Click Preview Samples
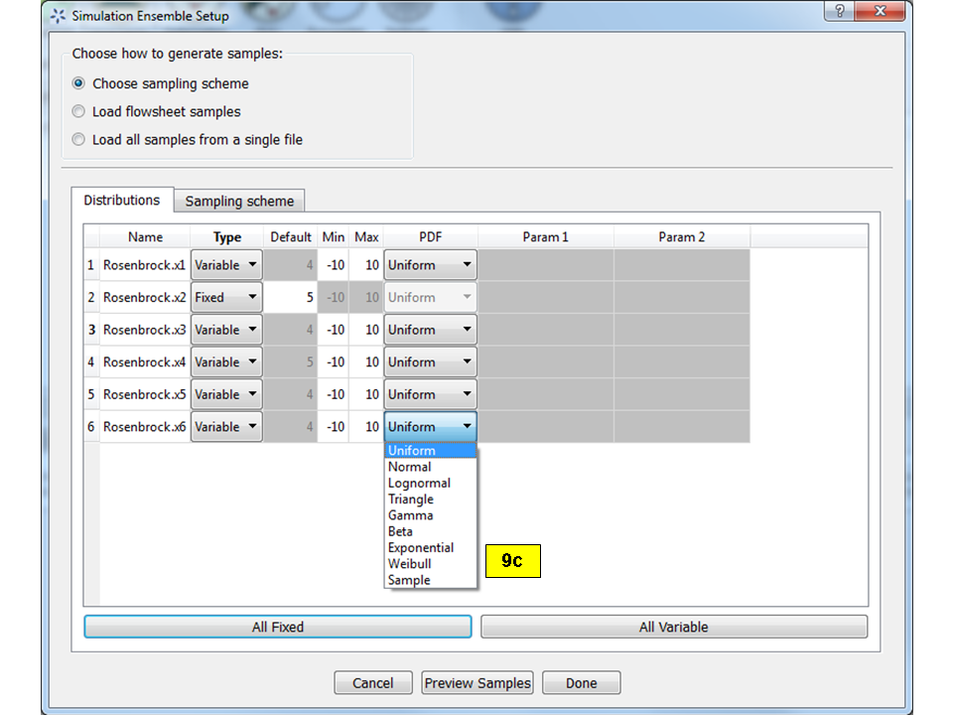Viewport: 953px width, 715px height. [476, 683]
